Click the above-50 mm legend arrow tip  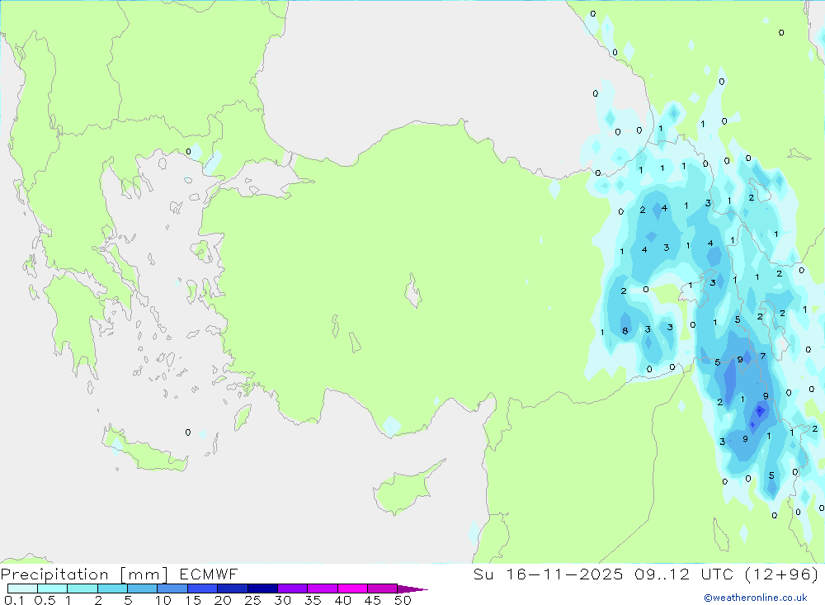(x=412, y=589)
